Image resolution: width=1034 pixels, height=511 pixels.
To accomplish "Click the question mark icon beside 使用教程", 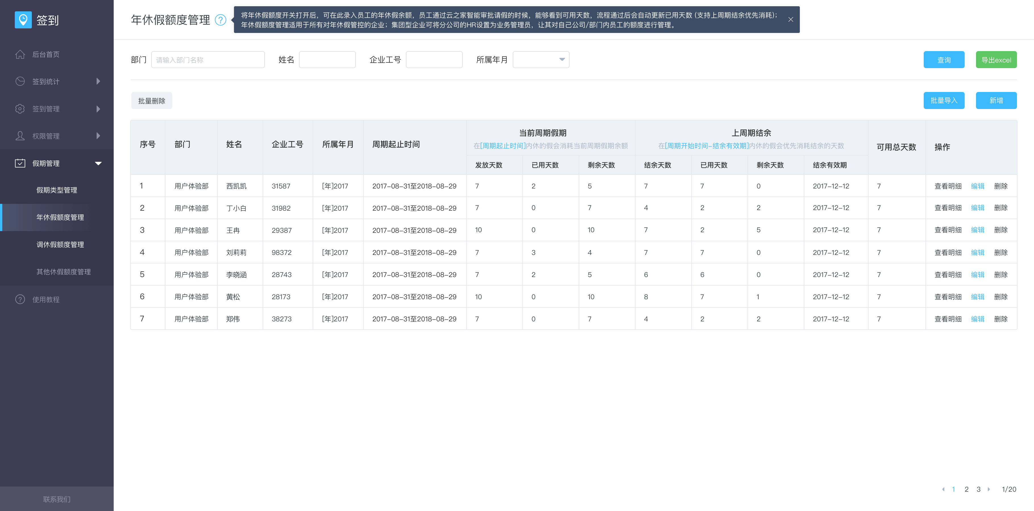I will 20,300.
